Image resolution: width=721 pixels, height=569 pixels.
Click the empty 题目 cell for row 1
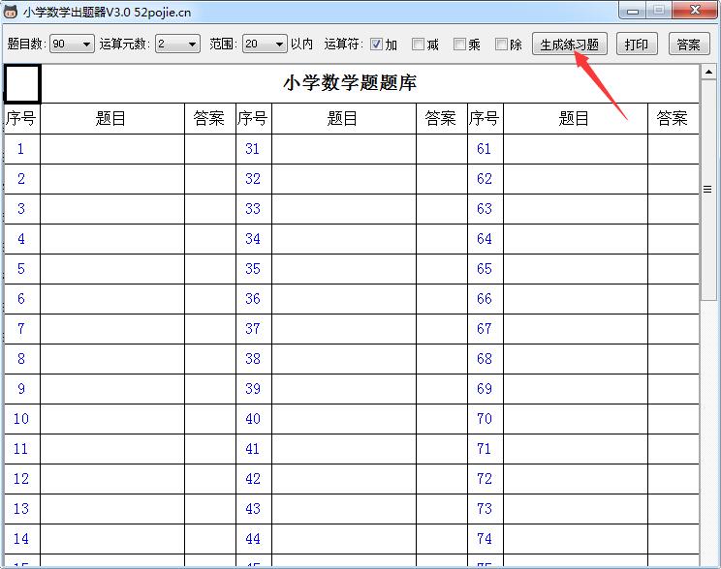click(112, 149)
